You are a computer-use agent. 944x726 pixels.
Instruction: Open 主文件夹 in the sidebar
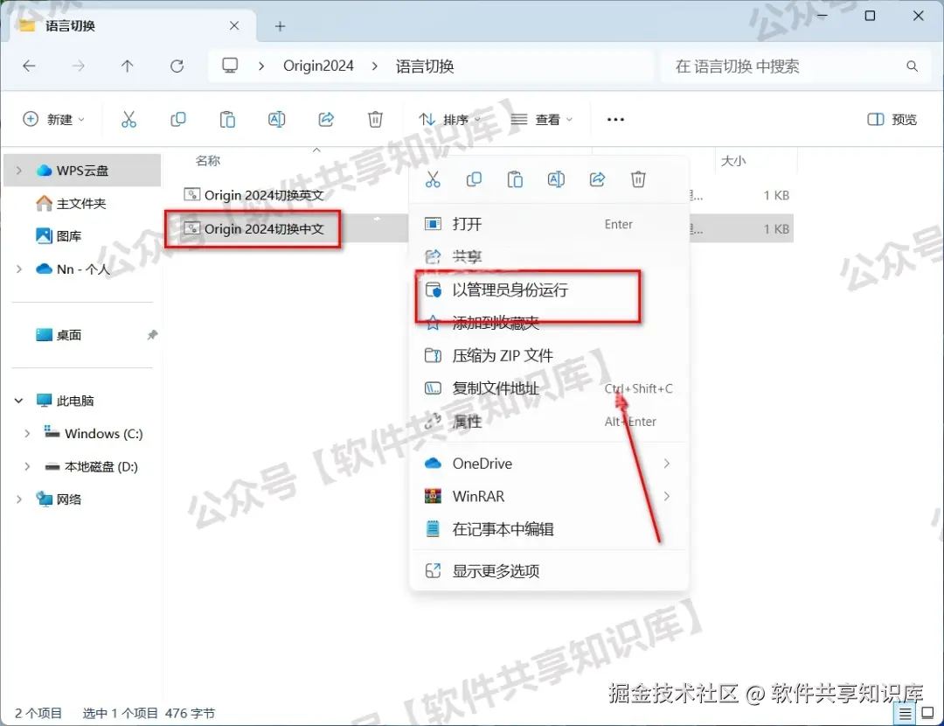click(x=81, y=204)
